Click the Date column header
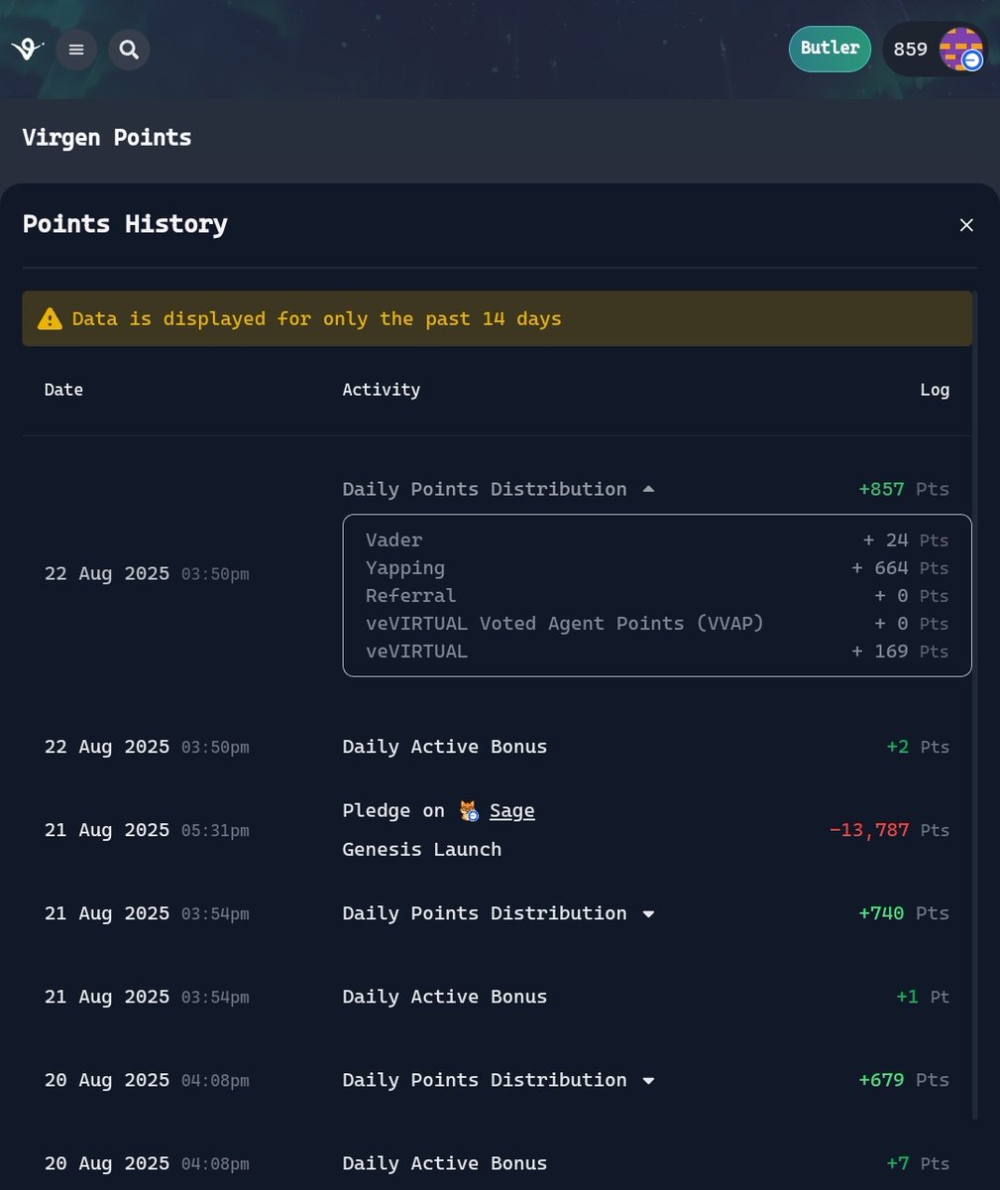Screen dimensions: 1000x1190 point(63,390)
